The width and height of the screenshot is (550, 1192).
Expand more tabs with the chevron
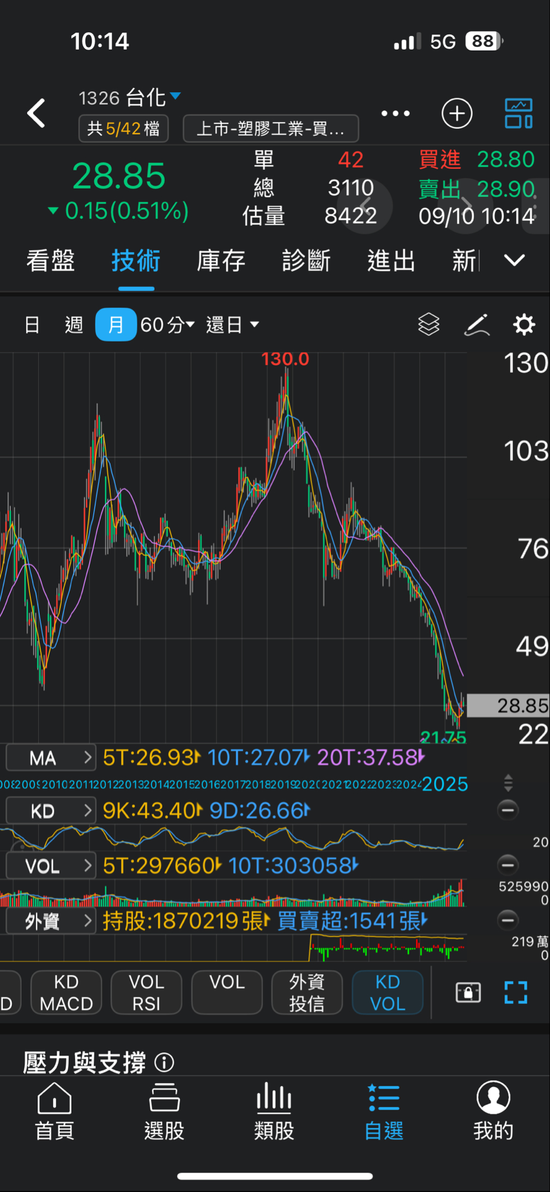pyautogui.click(x=514, y=261)
